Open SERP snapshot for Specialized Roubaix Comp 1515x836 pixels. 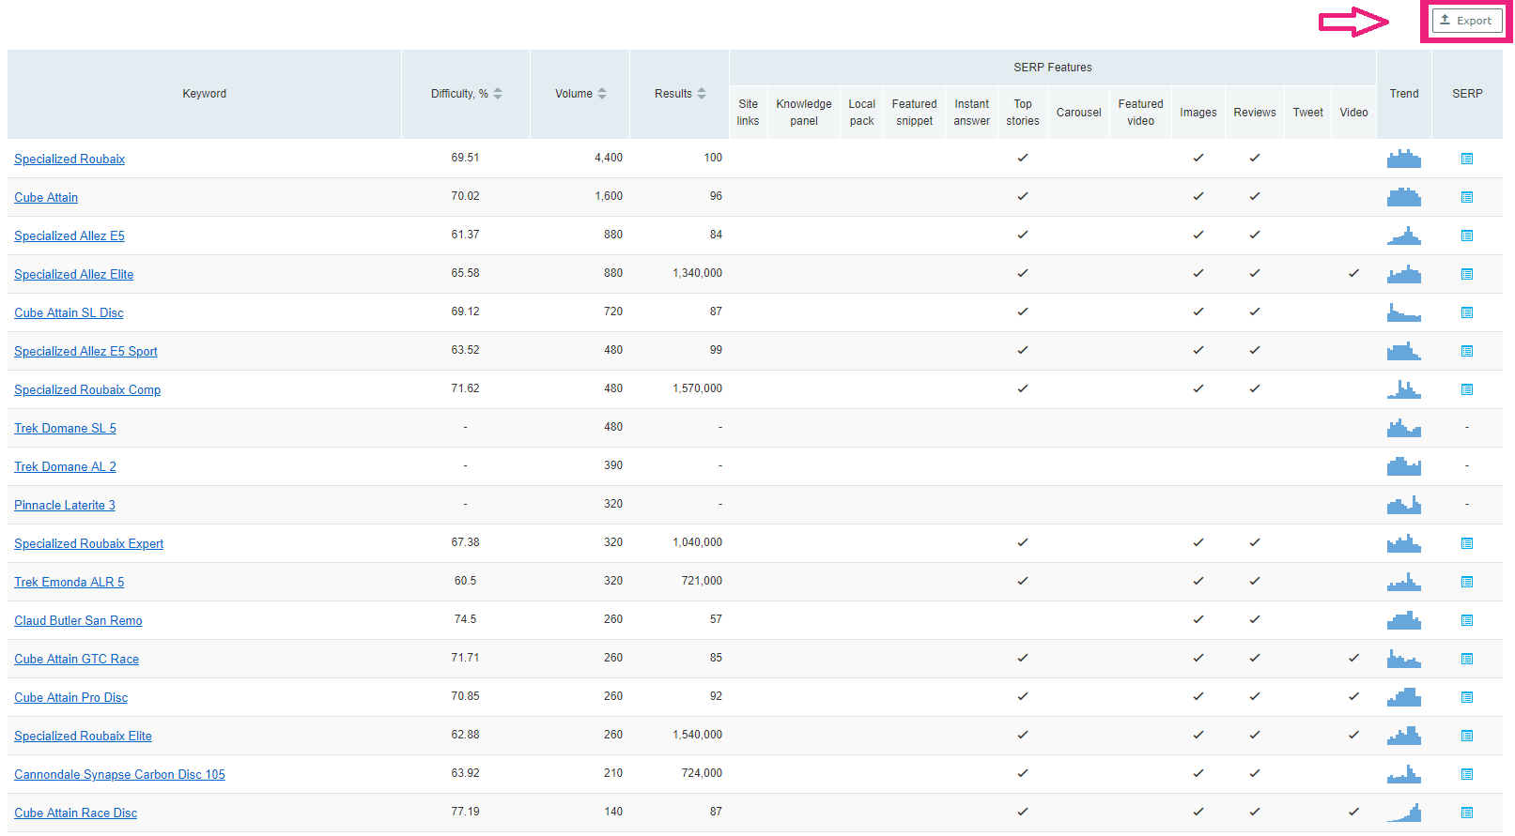click(1467, 389)
